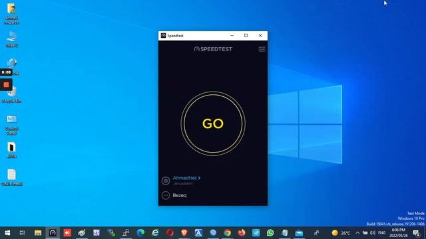Open the Mail app from taskbar
The width and height of the screenshot is (426, 239).
click(299, 233)
